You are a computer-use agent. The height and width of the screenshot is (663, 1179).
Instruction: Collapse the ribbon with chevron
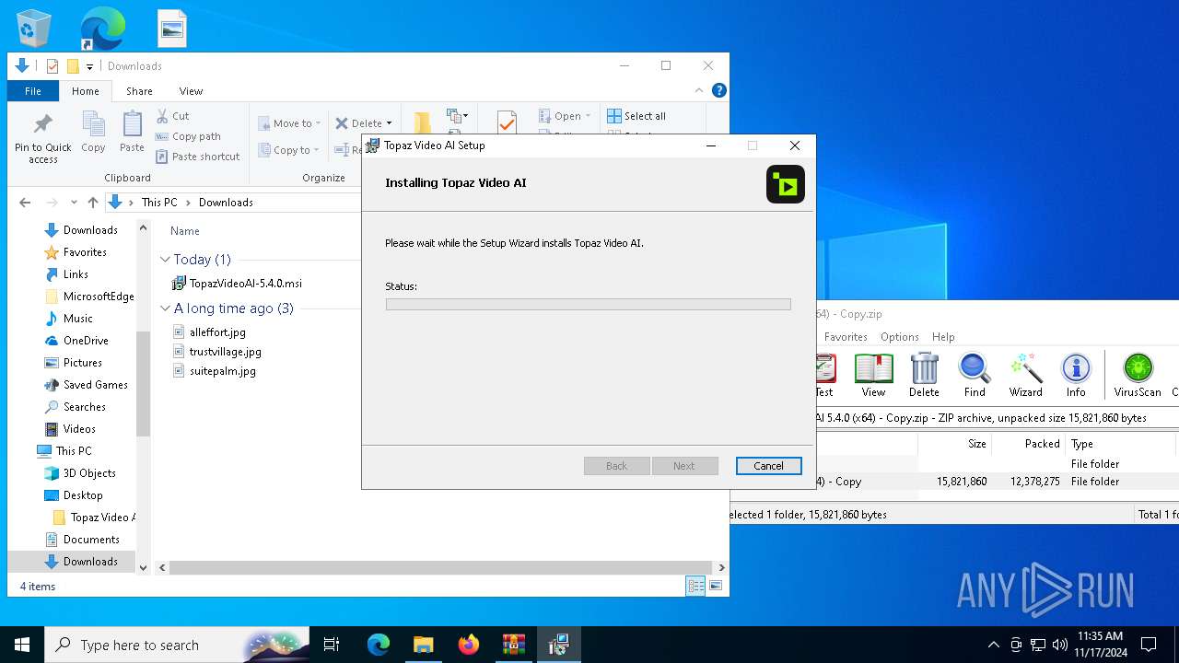tap(699, 90)
